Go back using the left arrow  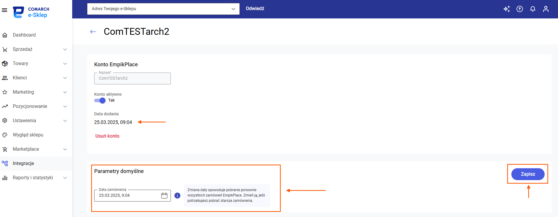(93, 32)
